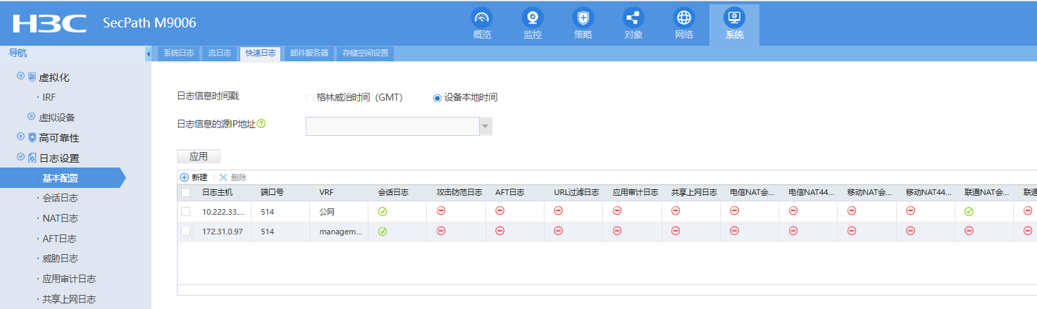Open the 监控 monitoring icon
The width and height of the screenshot is (1037, 309).
pos(533,18)
